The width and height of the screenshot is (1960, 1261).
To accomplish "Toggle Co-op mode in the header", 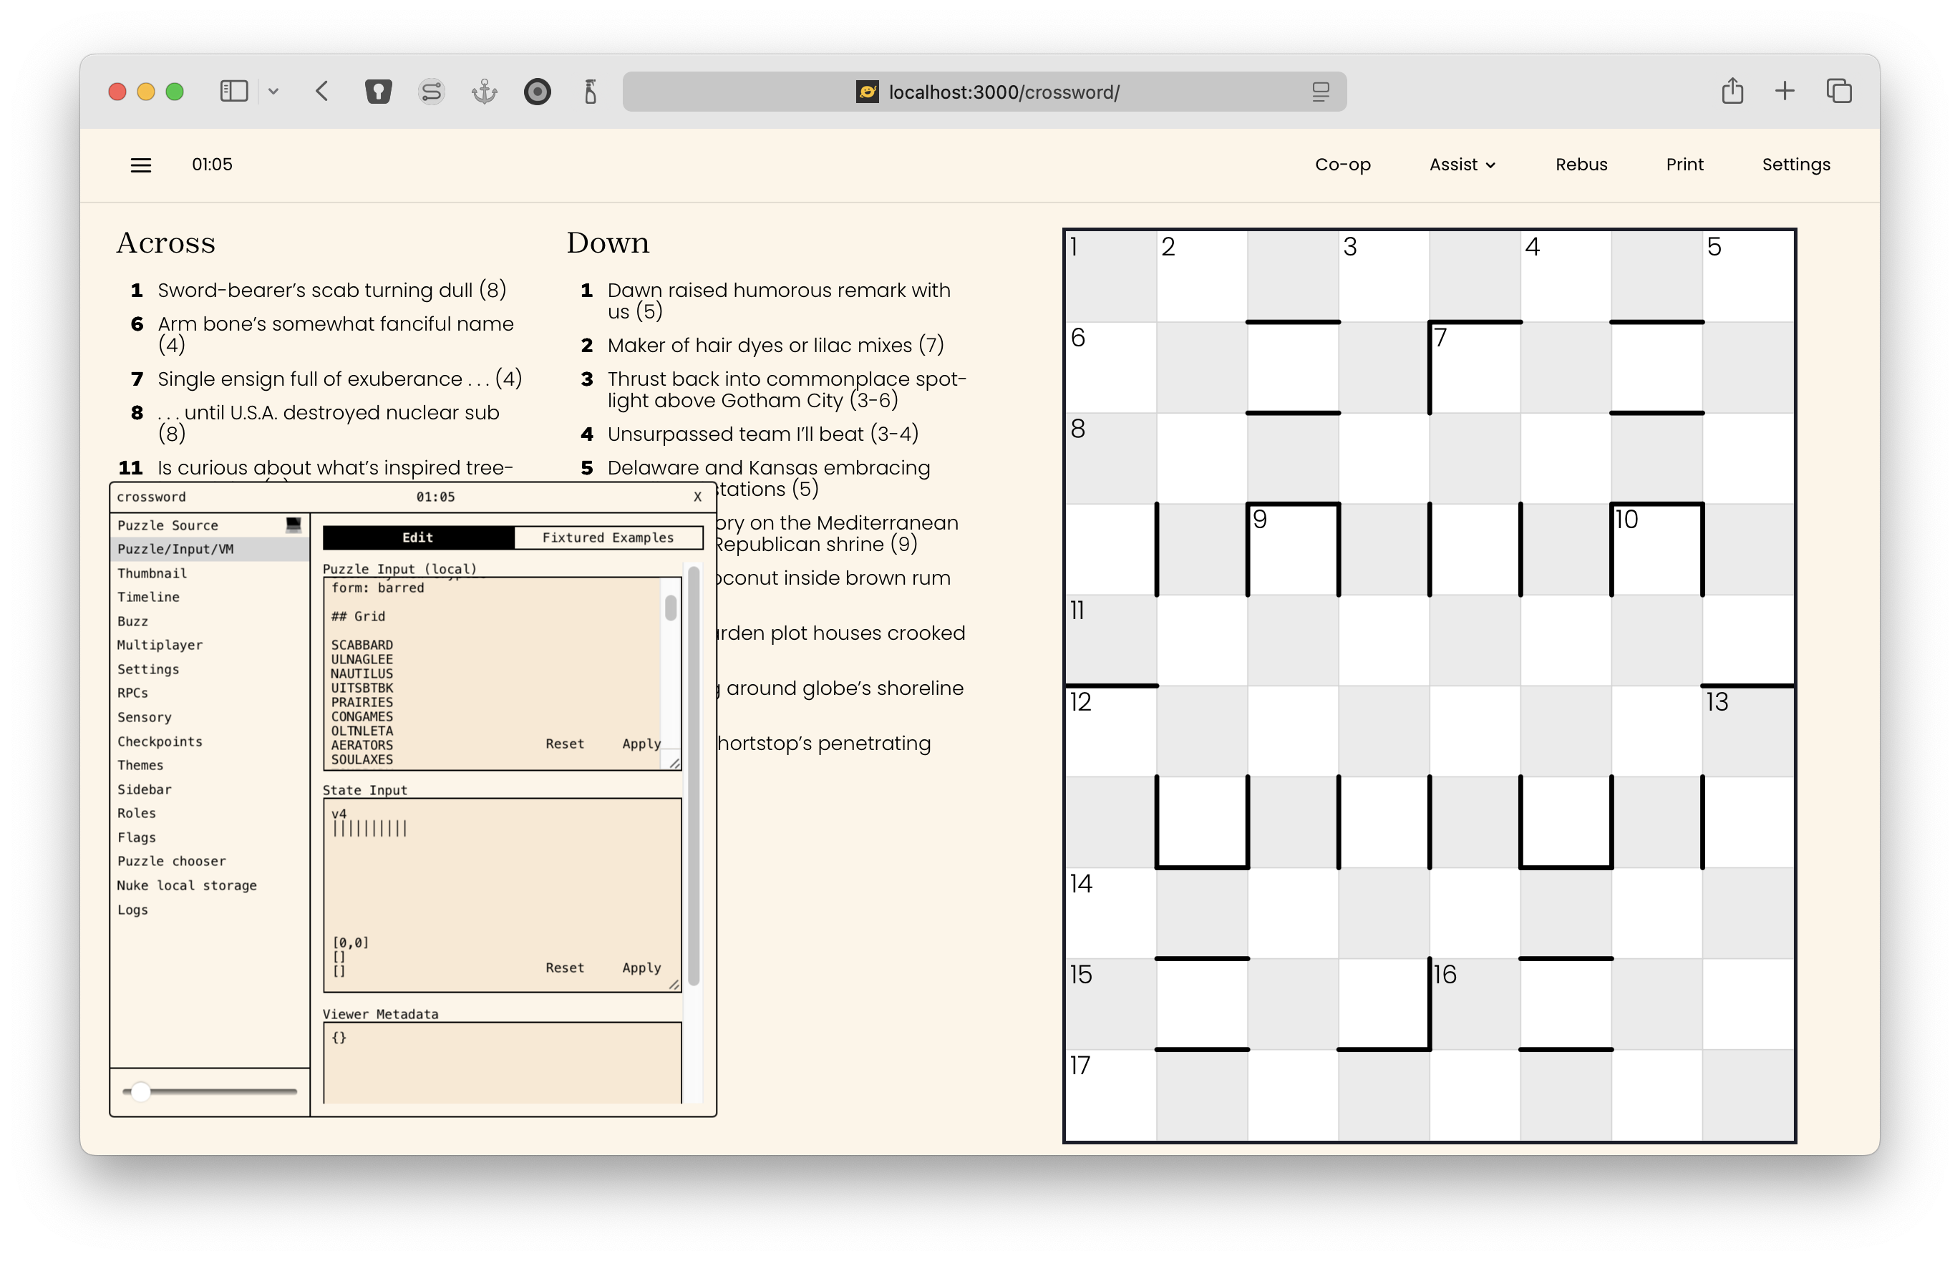I will (1342, 165).
